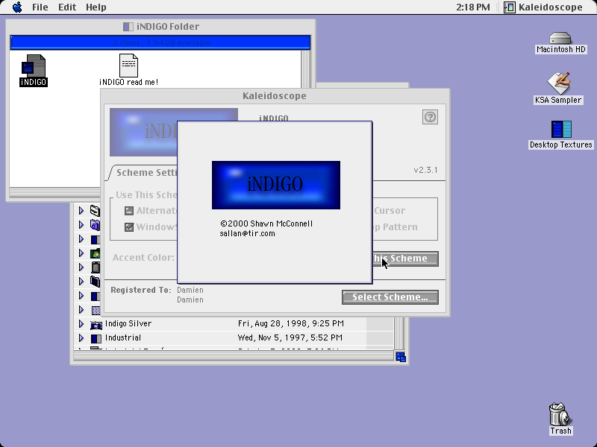Select the Macintosh HD drive icon
The image size is (597, 447).
[x=560, y=38]
